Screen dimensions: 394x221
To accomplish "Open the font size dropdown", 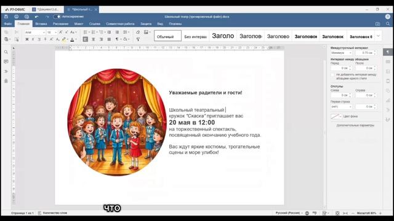I will pyautogui.click(x=55, y=33).
